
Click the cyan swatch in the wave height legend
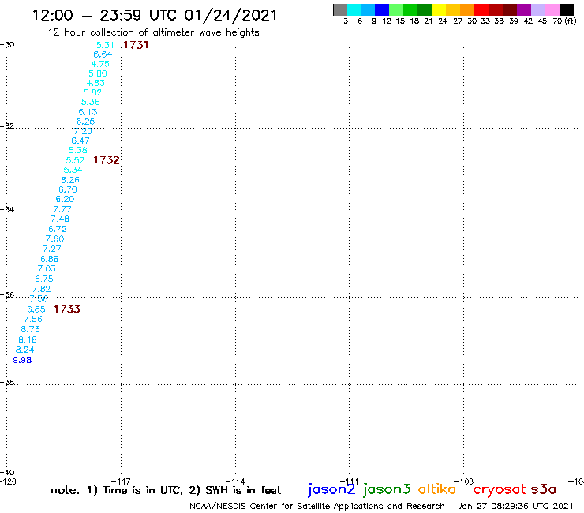point(354,9)
